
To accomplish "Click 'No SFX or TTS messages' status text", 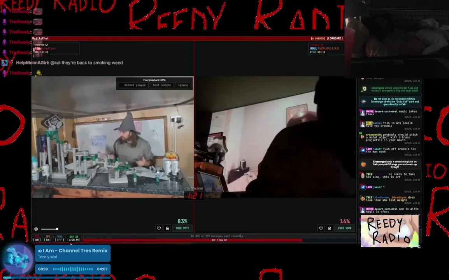I will pyautogui.click(x=219, y=236).
